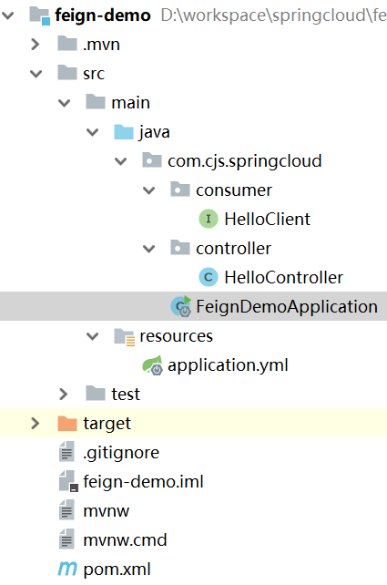The image size is (387, 585).
Task: Click the HelloController class icon
Action: [x=208, y=277]
